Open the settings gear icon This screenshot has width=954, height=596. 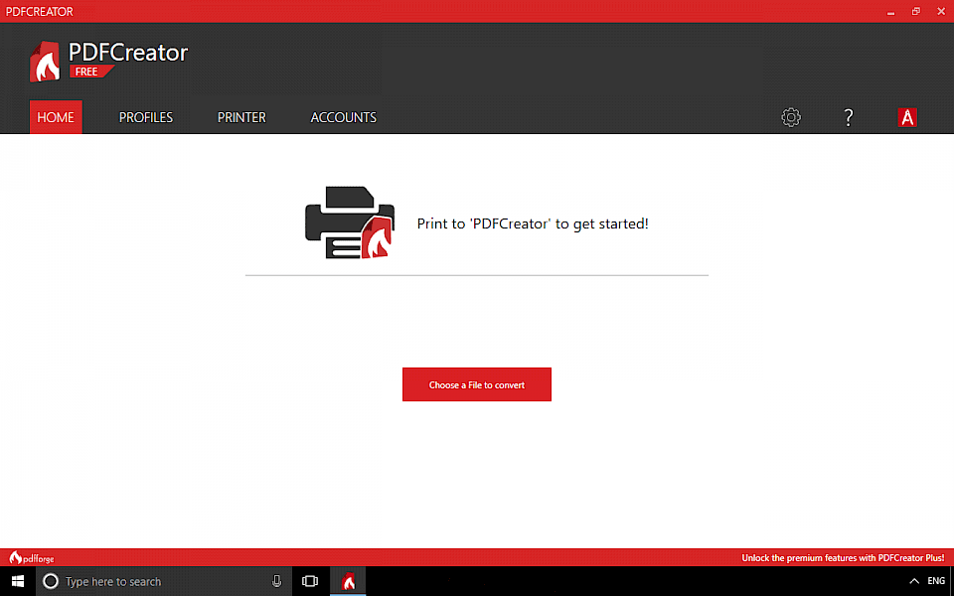[791, 117]
